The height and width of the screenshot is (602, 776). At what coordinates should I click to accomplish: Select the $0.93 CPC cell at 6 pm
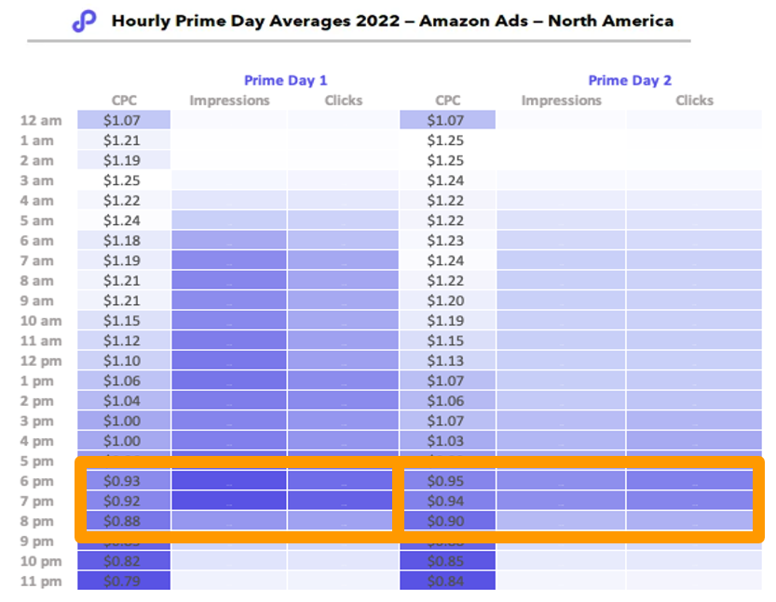[x=124, y=481]
